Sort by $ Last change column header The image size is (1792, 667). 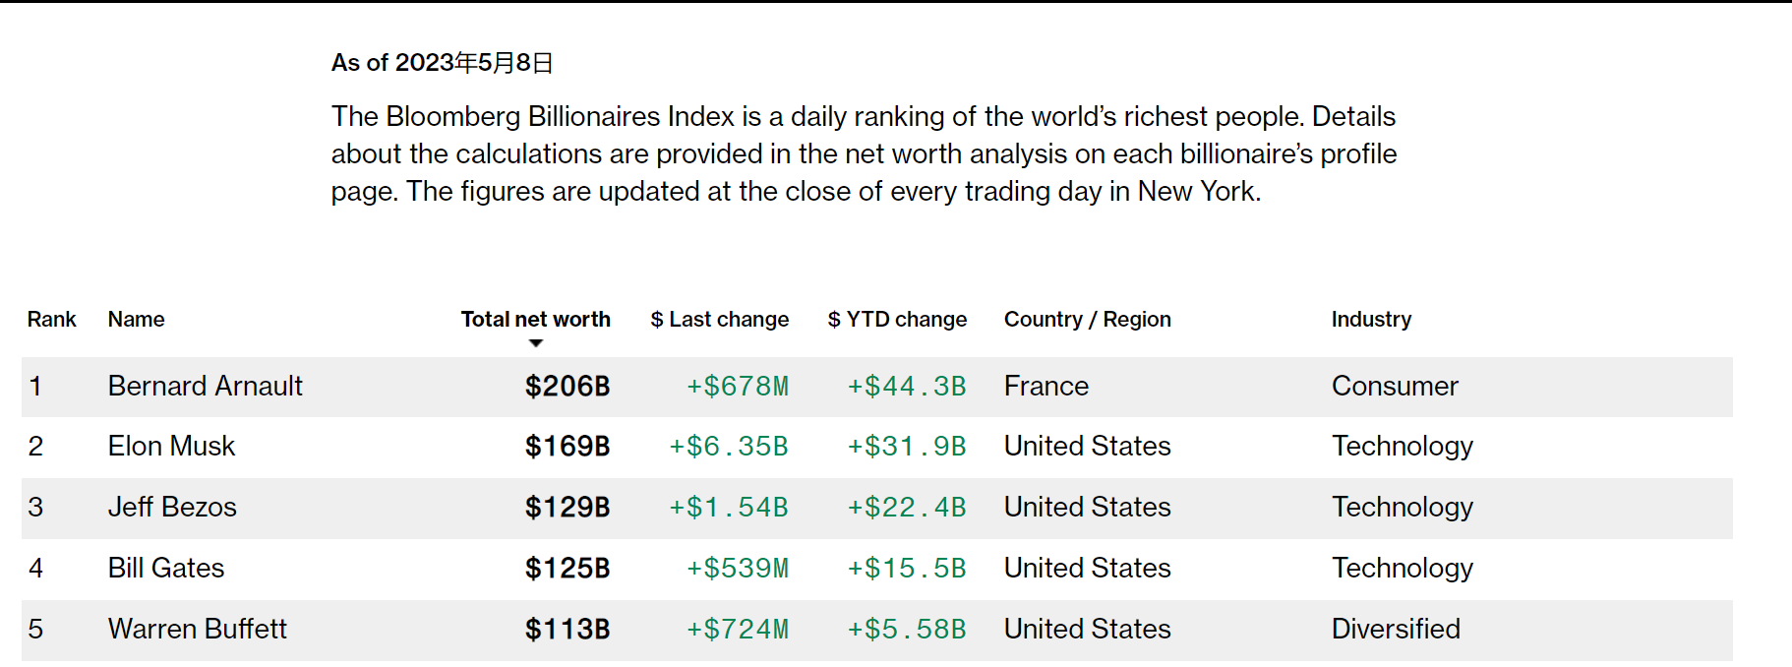719,319
